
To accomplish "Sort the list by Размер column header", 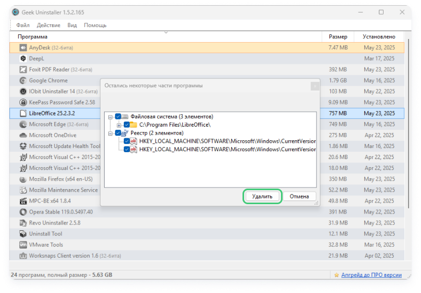I will tap(338, 37).
